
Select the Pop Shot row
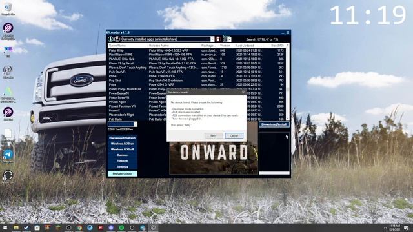click(x=197, y=81)
